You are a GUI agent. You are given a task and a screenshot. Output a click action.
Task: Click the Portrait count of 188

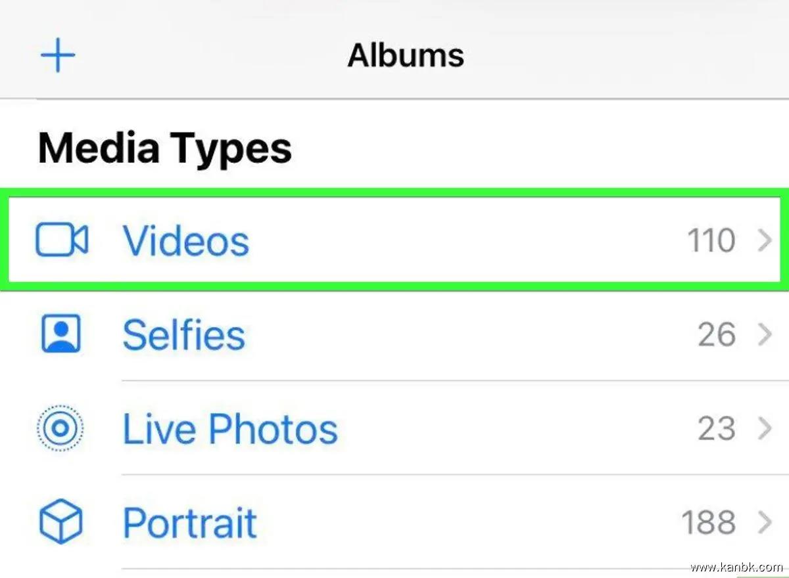(709, 523)
